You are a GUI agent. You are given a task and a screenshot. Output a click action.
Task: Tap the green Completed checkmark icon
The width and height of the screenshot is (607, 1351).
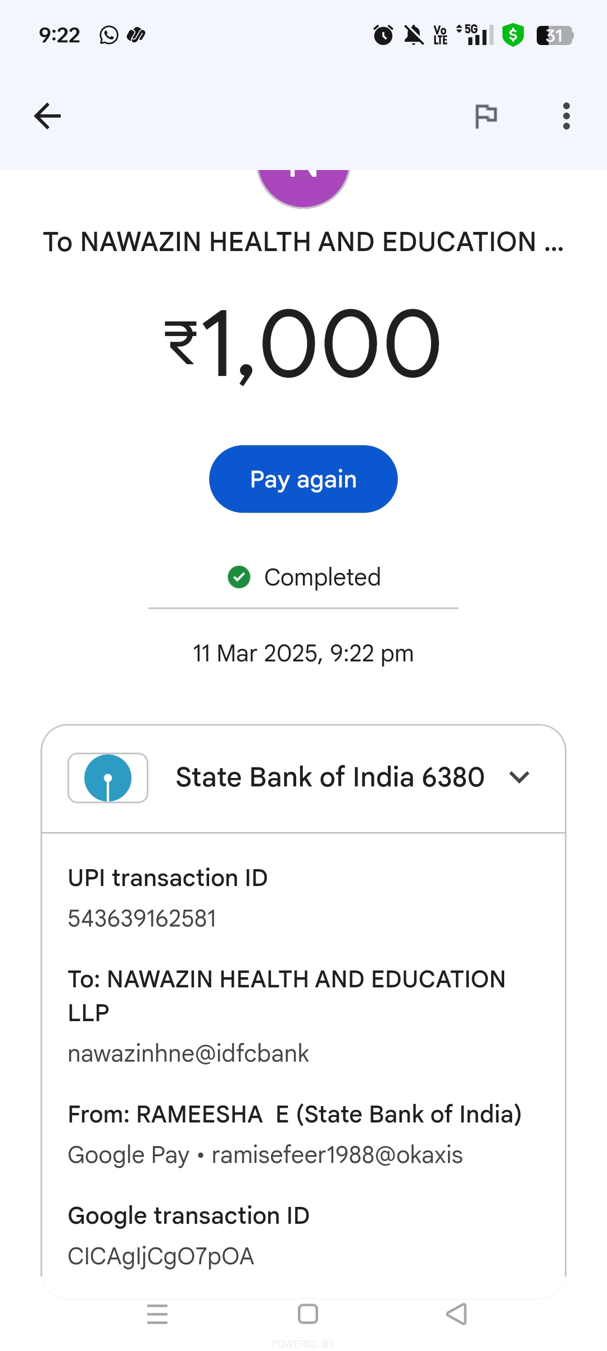[239, 577]
